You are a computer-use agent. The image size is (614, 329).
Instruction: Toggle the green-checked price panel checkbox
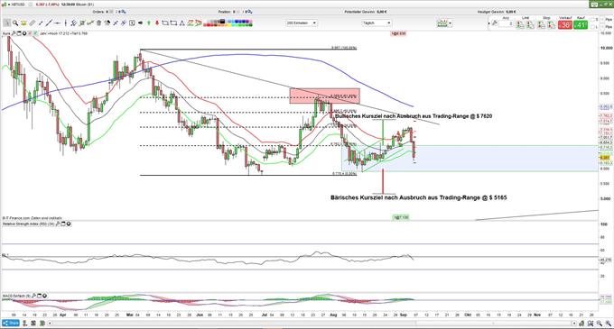click(x=35, y=33)
